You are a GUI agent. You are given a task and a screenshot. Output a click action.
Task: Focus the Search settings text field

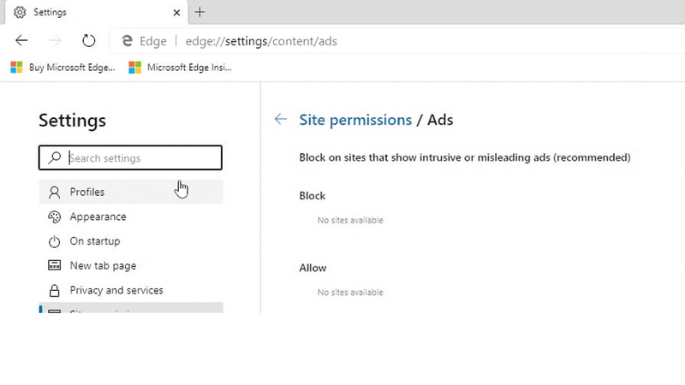click(141, 158)
